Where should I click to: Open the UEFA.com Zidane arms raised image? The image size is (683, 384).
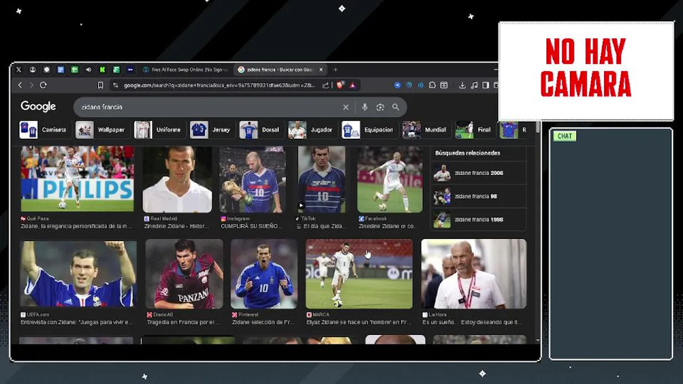point(78,274)
